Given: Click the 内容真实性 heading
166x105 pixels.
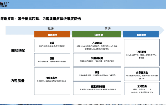Looking at the screenshot, I should point(142,73).
